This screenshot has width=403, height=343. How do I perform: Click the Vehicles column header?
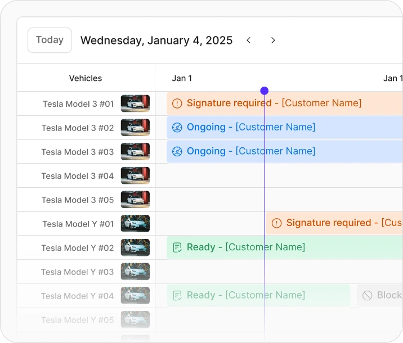pos(86,78)
